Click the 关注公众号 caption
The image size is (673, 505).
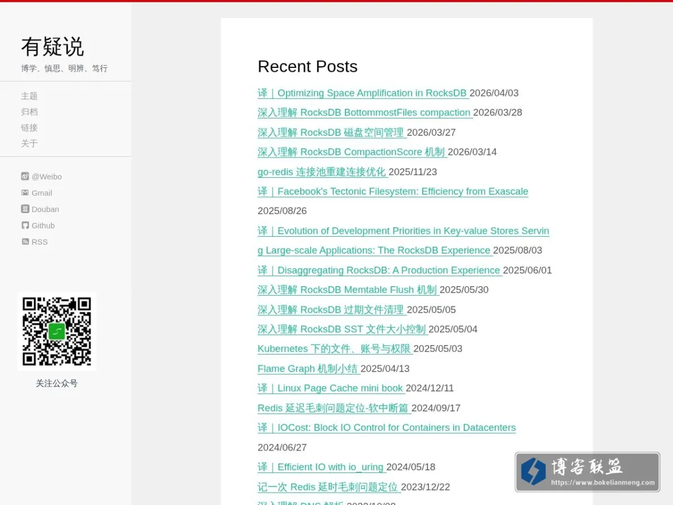[57, 383]
